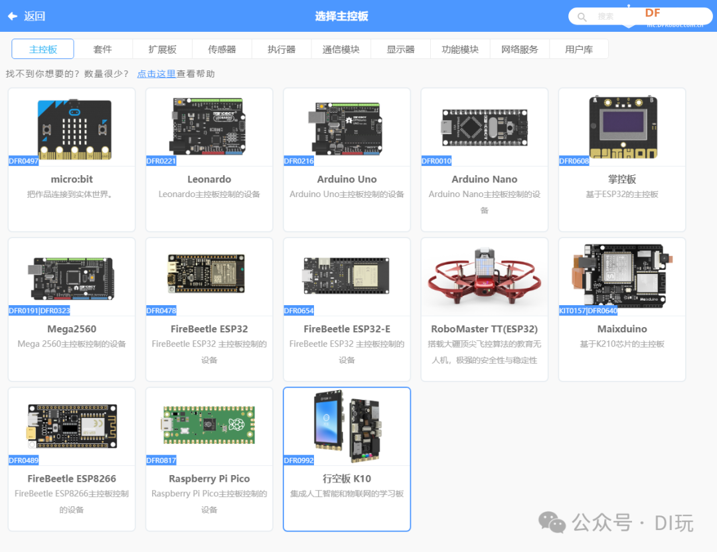
Task: Click the 返回 back label
Action: (x=35, y=17)
